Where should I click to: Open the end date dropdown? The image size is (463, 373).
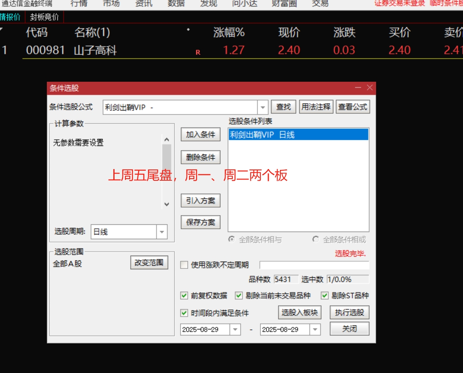(315, 329)
